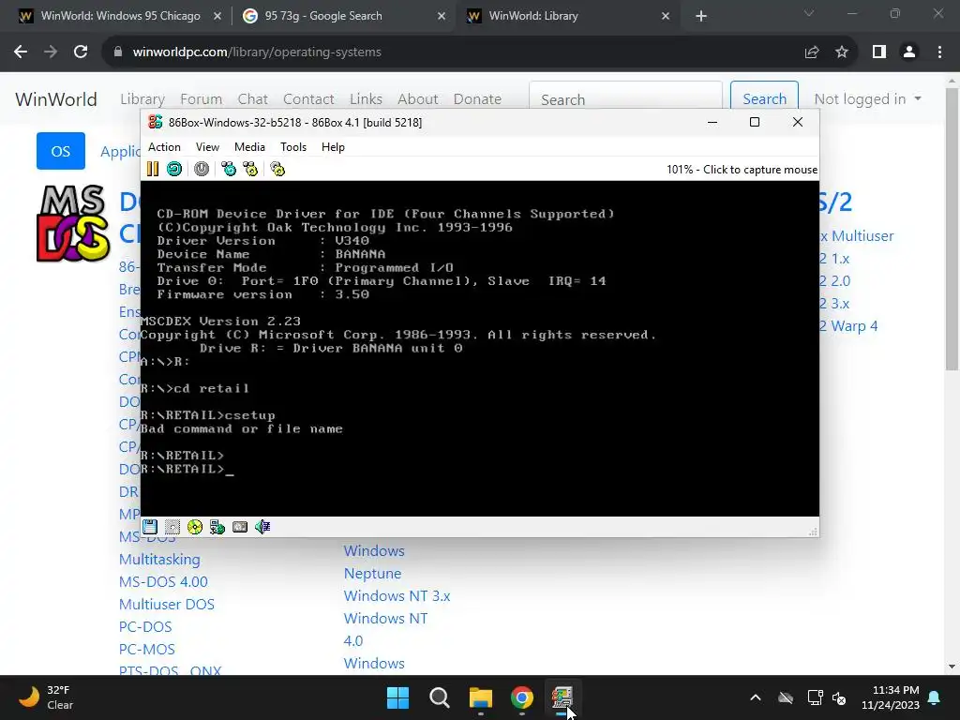This screenshot has width=960, height=720.
Task: Open the Windows Start menu
Action: point(397,697)
